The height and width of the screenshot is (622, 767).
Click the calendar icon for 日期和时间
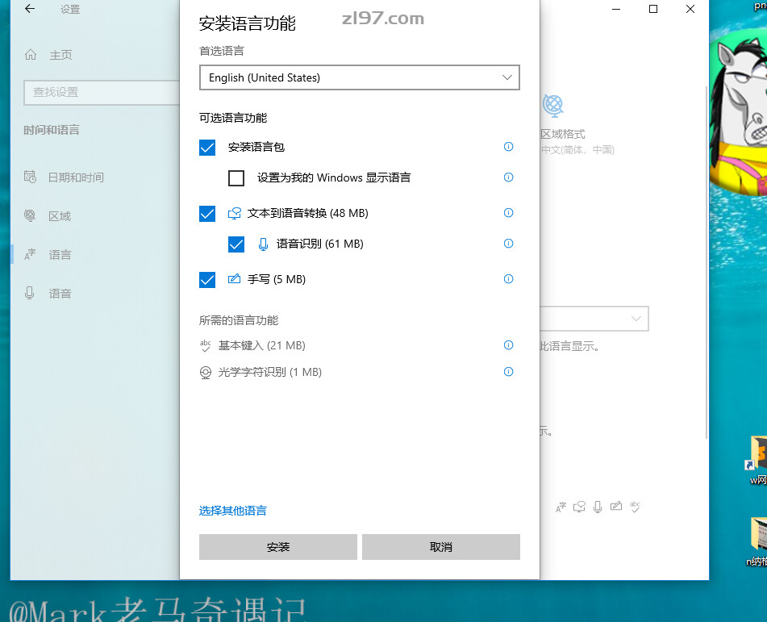tap(30, 177)
